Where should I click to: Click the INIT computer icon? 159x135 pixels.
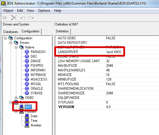pyautogui.click(x=21, y=107)
